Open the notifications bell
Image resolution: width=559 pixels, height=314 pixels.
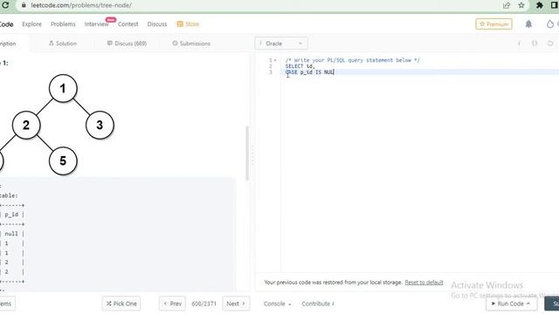click(x=528, y=24)
